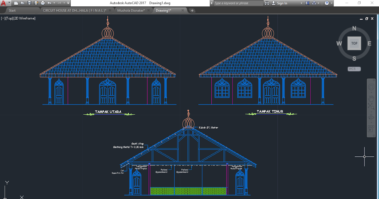379x199 pixels.
Task: Click E on the ViewCube compass
Action: click(x=369, y=43)
